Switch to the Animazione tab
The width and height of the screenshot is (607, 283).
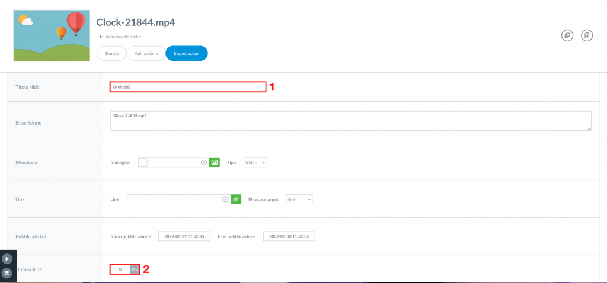146,53
